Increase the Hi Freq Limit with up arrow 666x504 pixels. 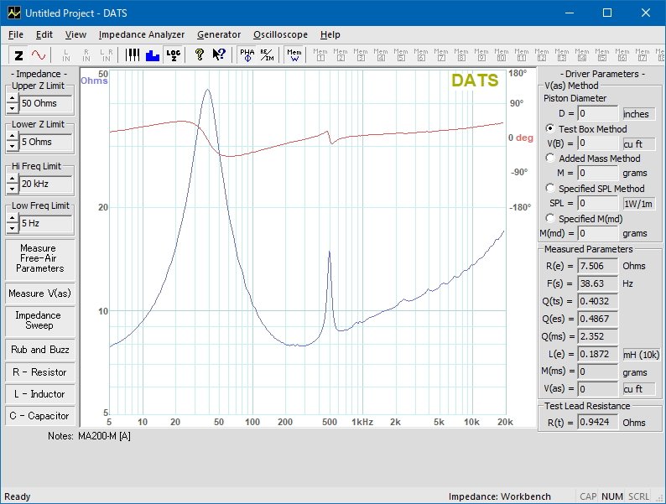(x=13, y=179)
